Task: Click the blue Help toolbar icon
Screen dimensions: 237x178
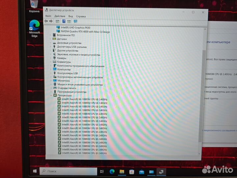Action: pyautogui.click(x=64, y=21)
